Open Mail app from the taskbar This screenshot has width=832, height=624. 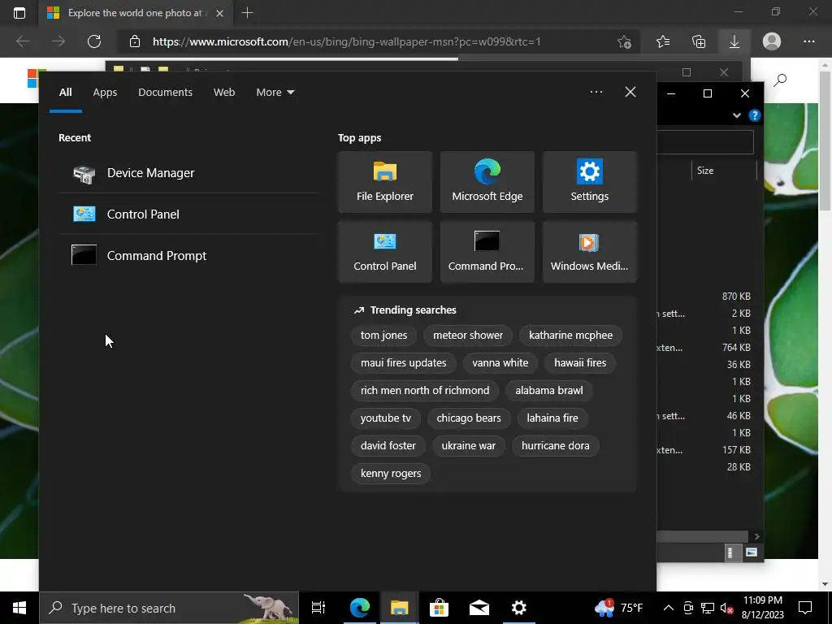(x=479, y=608)
